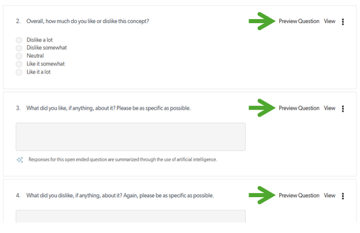Open View for question 4
The image size is (360, 233).
[329, 196]
